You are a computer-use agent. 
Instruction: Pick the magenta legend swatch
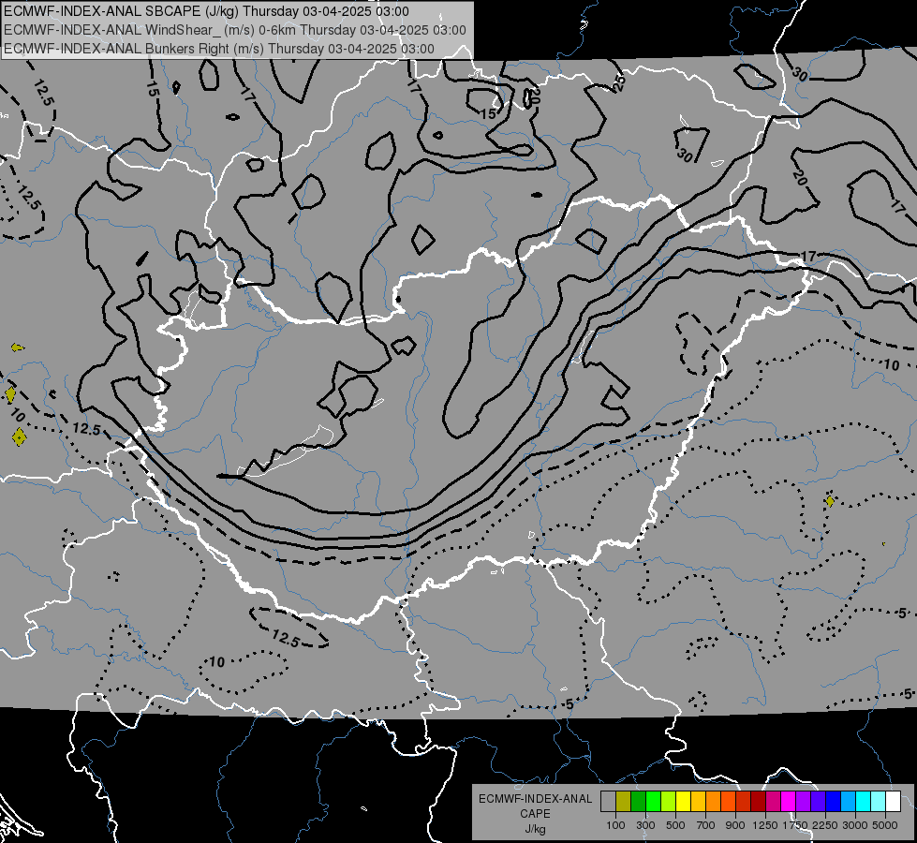pos(789,802)
